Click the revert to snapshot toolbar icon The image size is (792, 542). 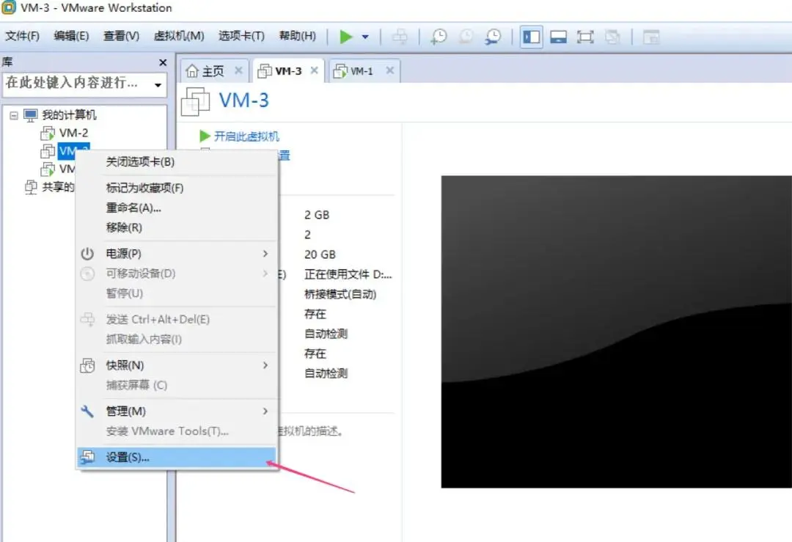466,37
